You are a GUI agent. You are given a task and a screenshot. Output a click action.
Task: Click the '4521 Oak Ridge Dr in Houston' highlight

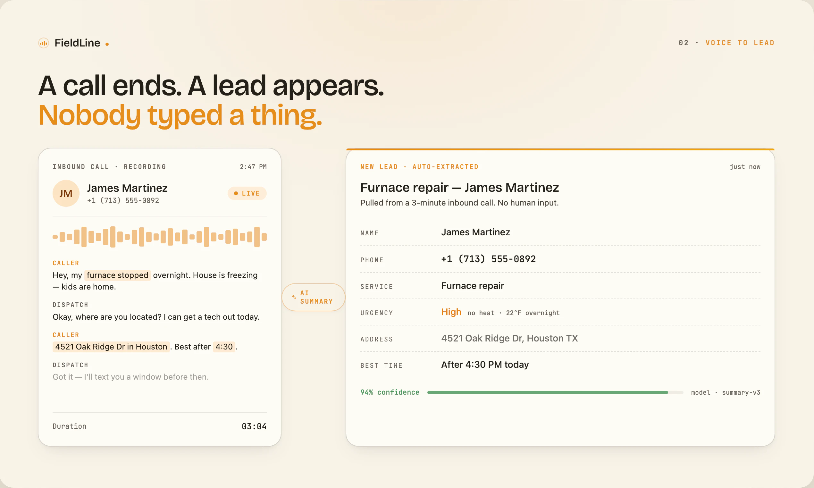pyautogui.click(x=111, y=347)
